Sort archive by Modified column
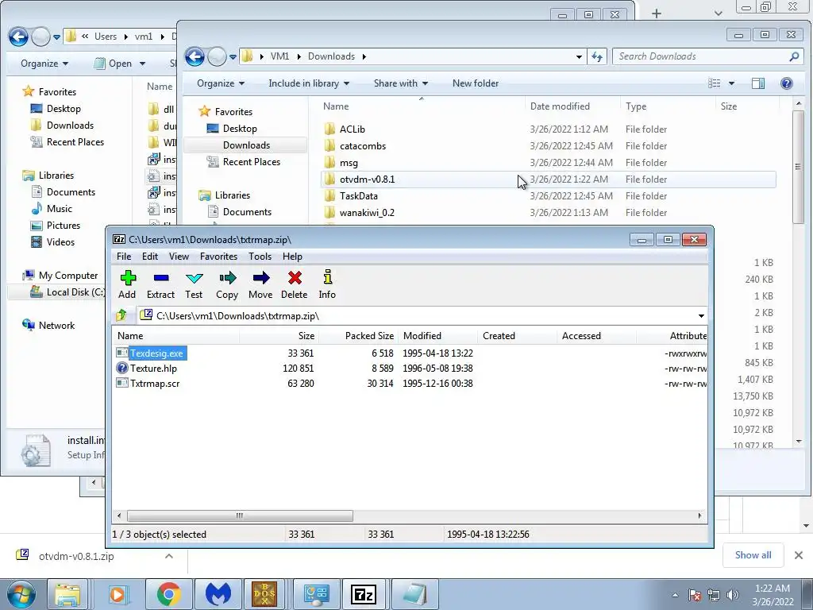Viewport: 813px width, 610px height. 422,336
